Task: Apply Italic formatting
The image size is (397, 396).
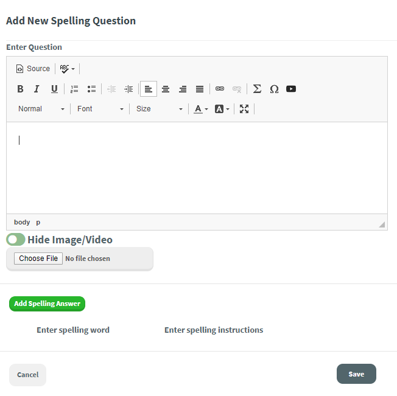Action: click(x=37, y=89)
